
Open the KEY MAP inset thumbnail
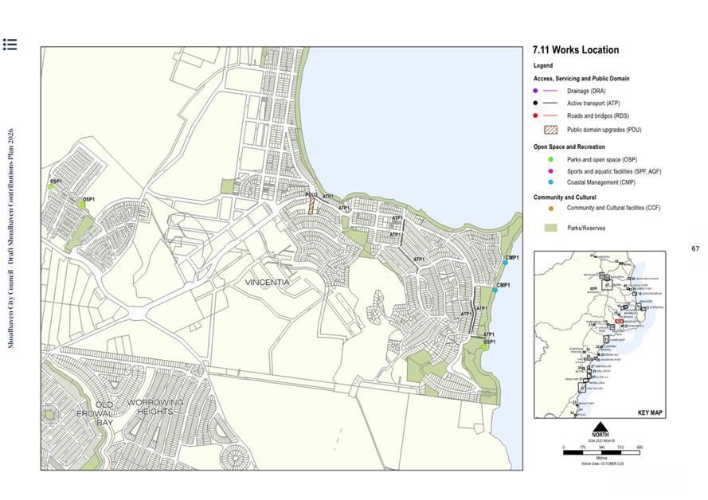[x=601, y=334]
